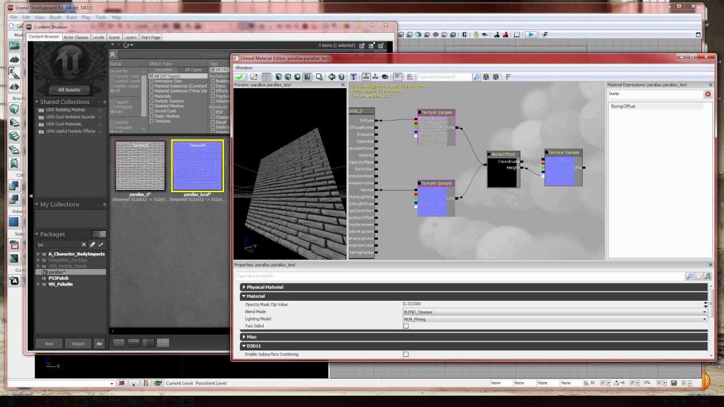Click the F icon in material toolbar
Viewport: 724px width, 407px height.
508,77
